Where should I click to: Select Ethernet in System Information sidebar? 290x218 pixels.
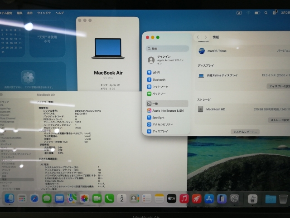click(x=5, y=115)
